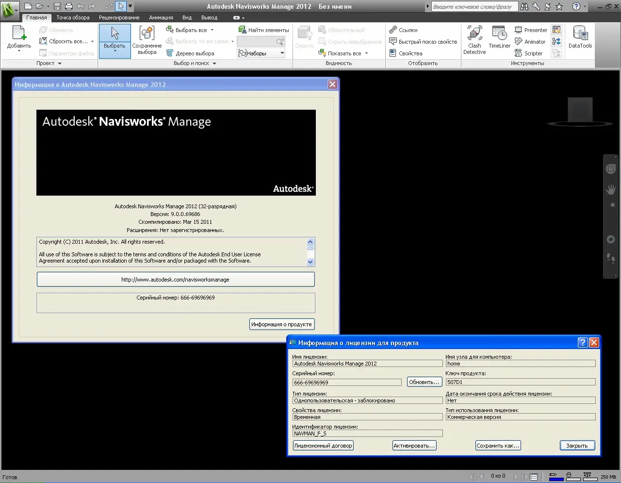621x483 pixels.
Task: Expand the Сбросить все dropdown
Action: pos(92,42)
